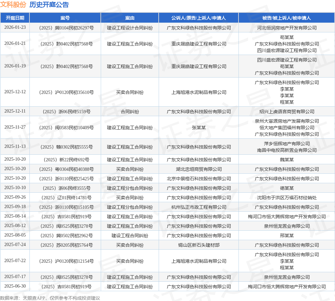Click date cell 2025-11-13
The height and width of the screenshot is (301, 335).
click(15, 146)
